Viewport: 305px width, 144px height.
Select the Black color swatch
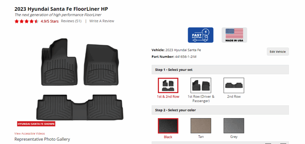pyautogui.click(x=168, y=126)
